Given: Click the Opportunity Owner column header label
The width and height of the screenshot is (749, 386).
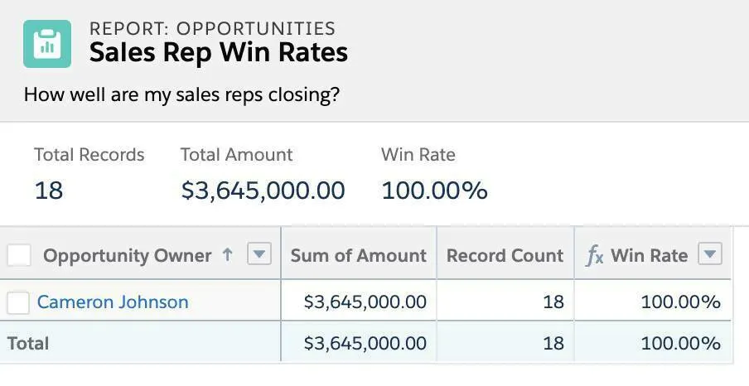Looking at the screenshot, I should (127, 256).
